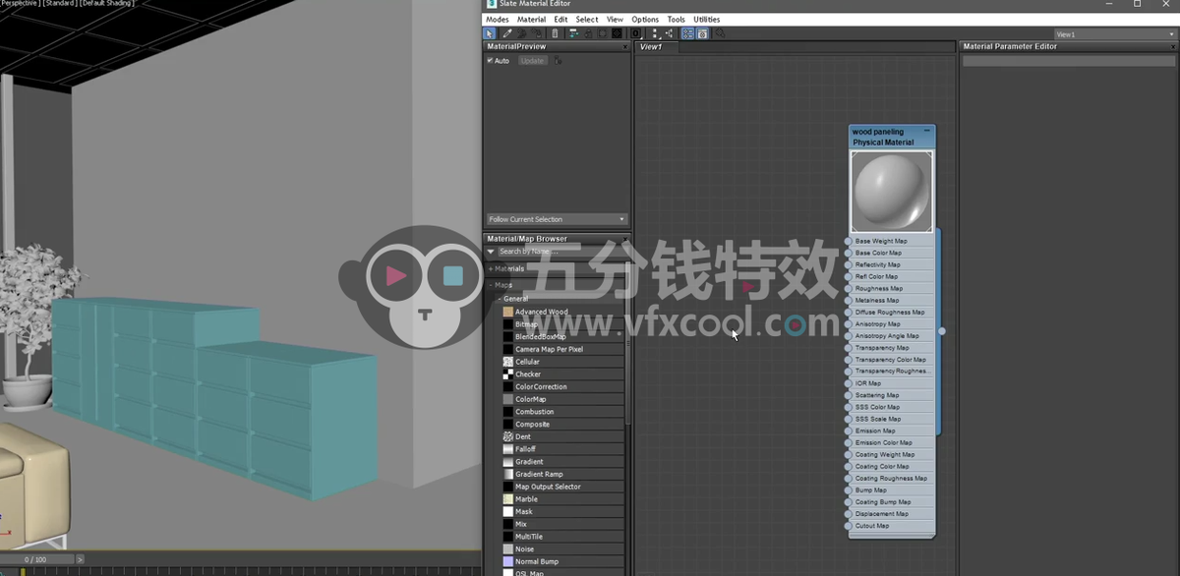The height and width of the screenshot is (576, 1180).
Task: Open the Select menu
Action: [587, 20]
